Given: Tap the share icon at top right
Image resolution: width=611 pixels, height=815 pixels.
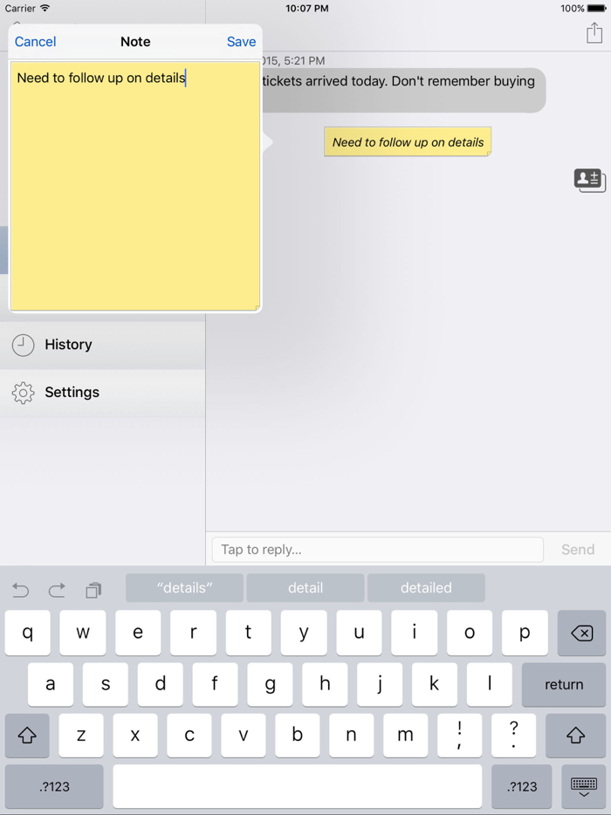Looking at the screenshot, I should [594, 32].
